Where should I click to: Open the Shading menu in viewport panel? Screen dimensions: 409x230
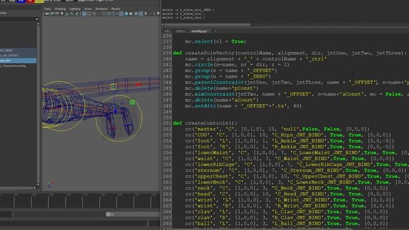click(x=60, y=8)
